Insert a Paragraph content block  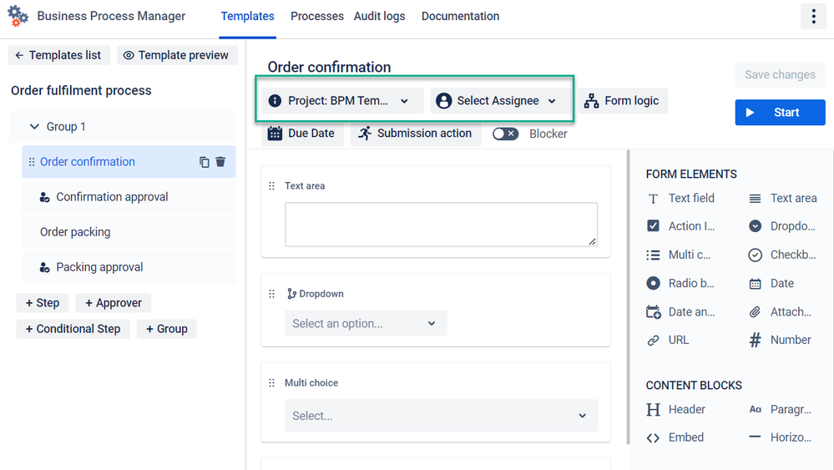click(x=781, y=409)
